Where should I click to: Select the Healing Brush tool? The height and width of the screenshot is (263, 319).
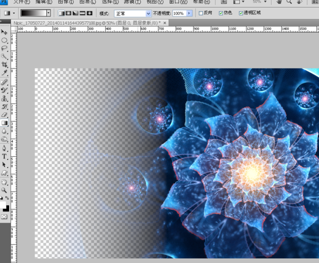click(4, 82)
